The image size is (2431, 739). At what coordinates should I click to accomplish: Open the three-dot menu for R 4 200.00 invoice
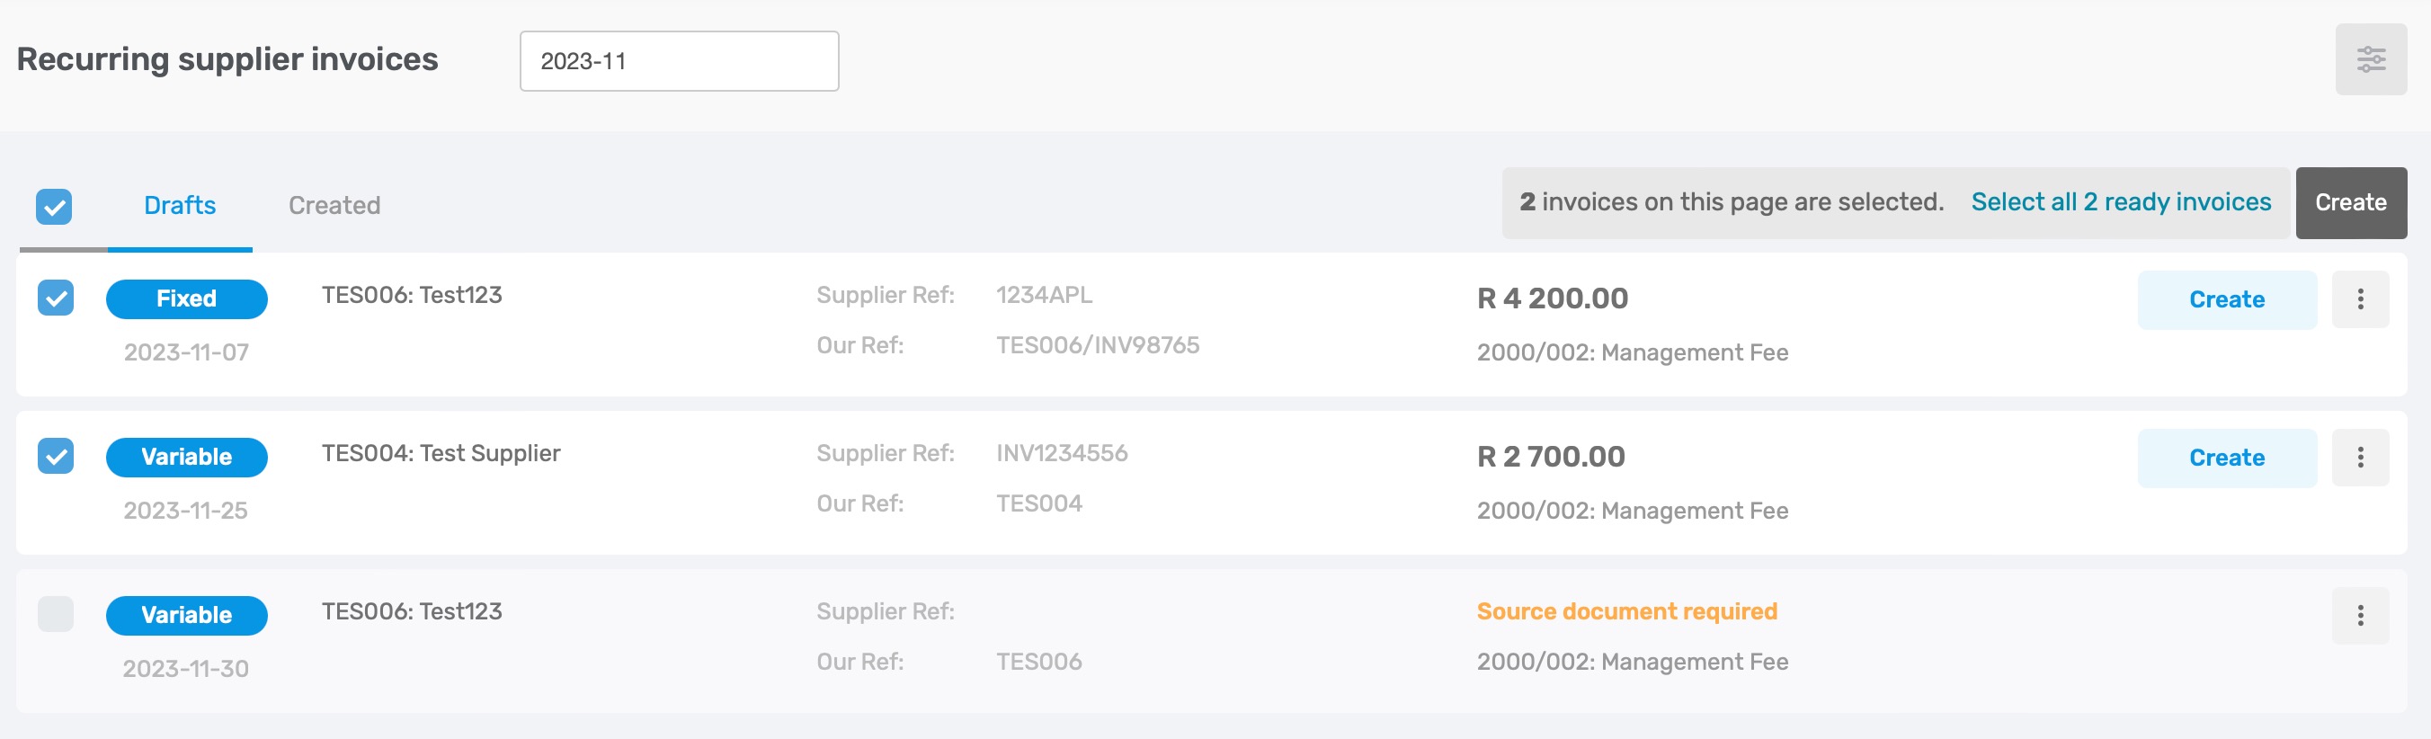(x=2359, y=299)
